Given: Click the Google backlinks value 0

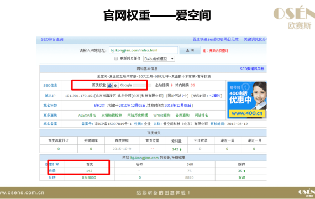Looking at the screenshot, I should click(140, 177).
